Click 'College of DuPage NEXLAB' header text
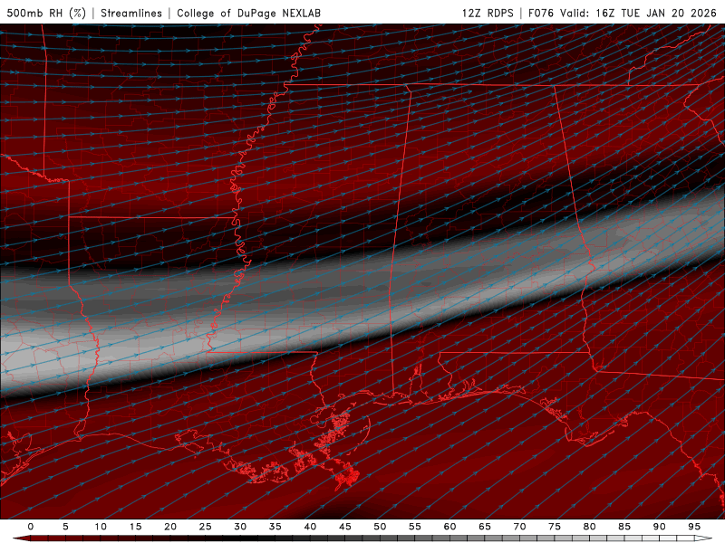The height and width of the screenshot is (543, 725). pos(248,13)
